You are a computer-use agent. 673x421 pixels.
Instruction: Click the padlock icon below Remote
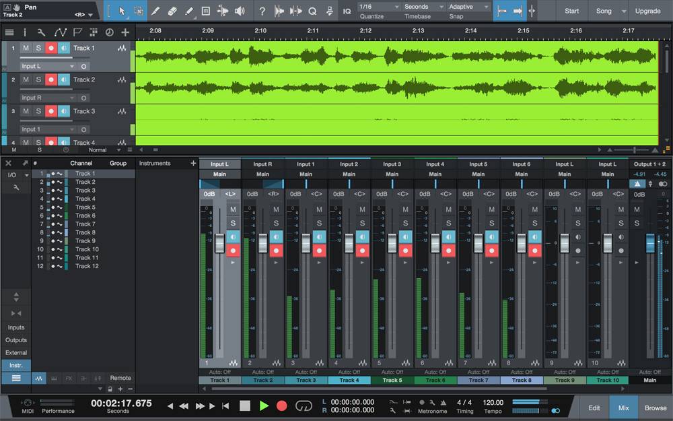click(x=110, y=389)
